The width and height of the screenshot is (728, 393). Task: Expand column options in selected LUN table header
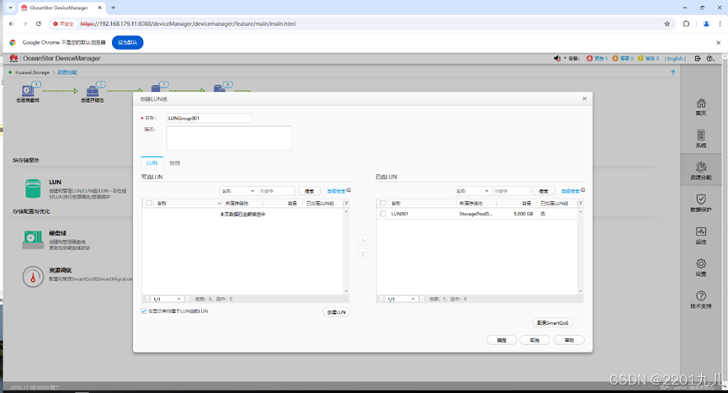[x=580, y=203]
